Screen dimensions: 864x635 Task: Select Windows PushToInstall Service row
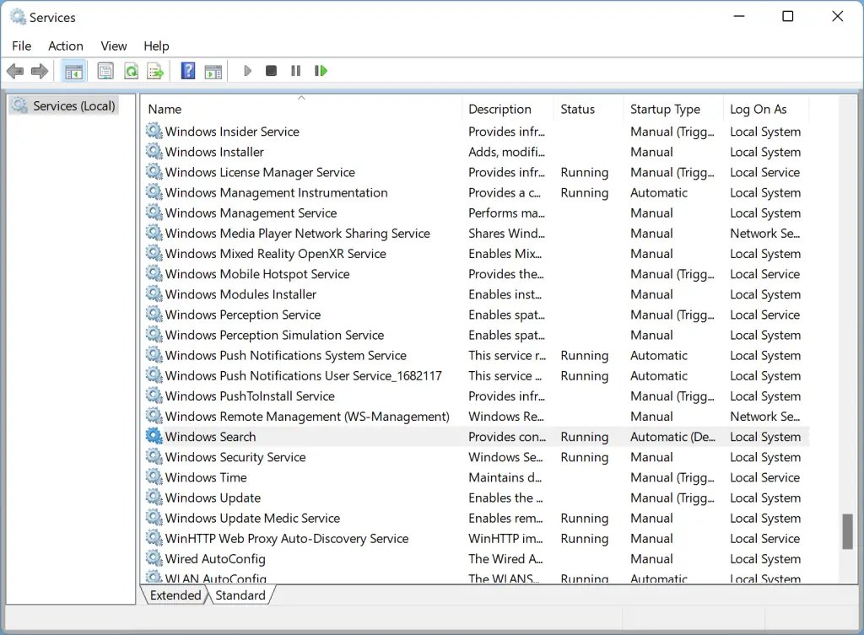477,396
